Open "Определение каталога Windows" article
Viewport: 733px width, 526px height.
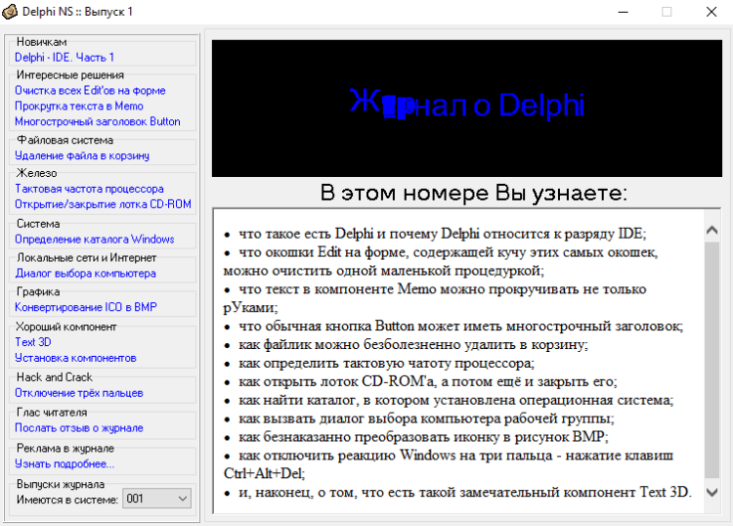pyautogui.click(x=95, y=240)
